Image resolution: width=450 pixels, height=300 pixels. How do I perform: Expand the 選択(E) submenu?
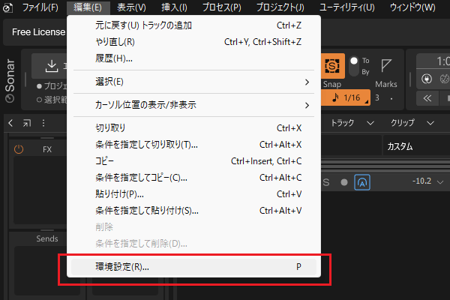click(195, 81)
